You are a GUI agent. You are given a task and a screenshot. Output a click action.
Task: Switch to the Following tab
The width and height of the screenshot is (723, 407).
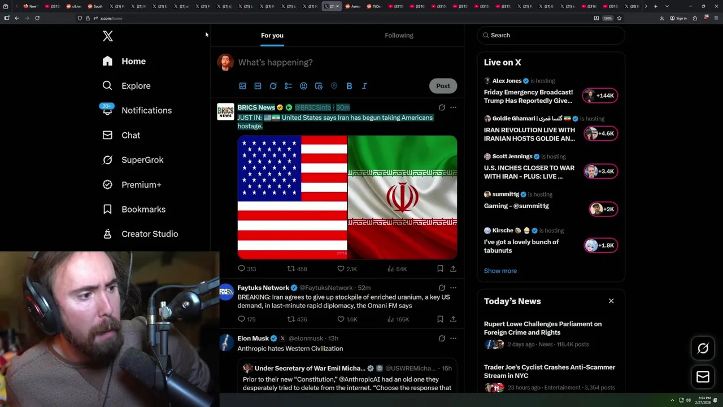[399, 35]
